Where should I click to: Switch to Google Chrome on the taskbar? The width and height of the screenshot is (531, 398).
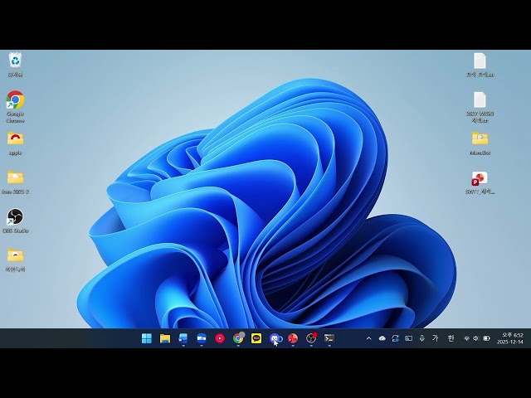coord(238,338)
